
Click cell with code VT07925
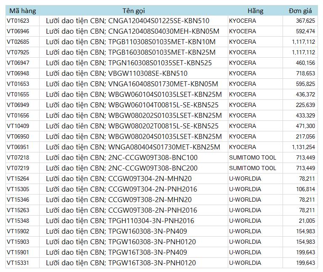(x=23, y=52)
